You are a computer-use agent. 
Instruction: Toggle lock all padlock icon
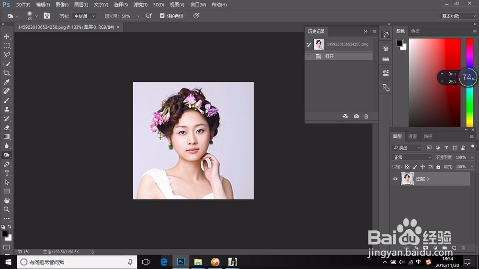pos(438,167)
